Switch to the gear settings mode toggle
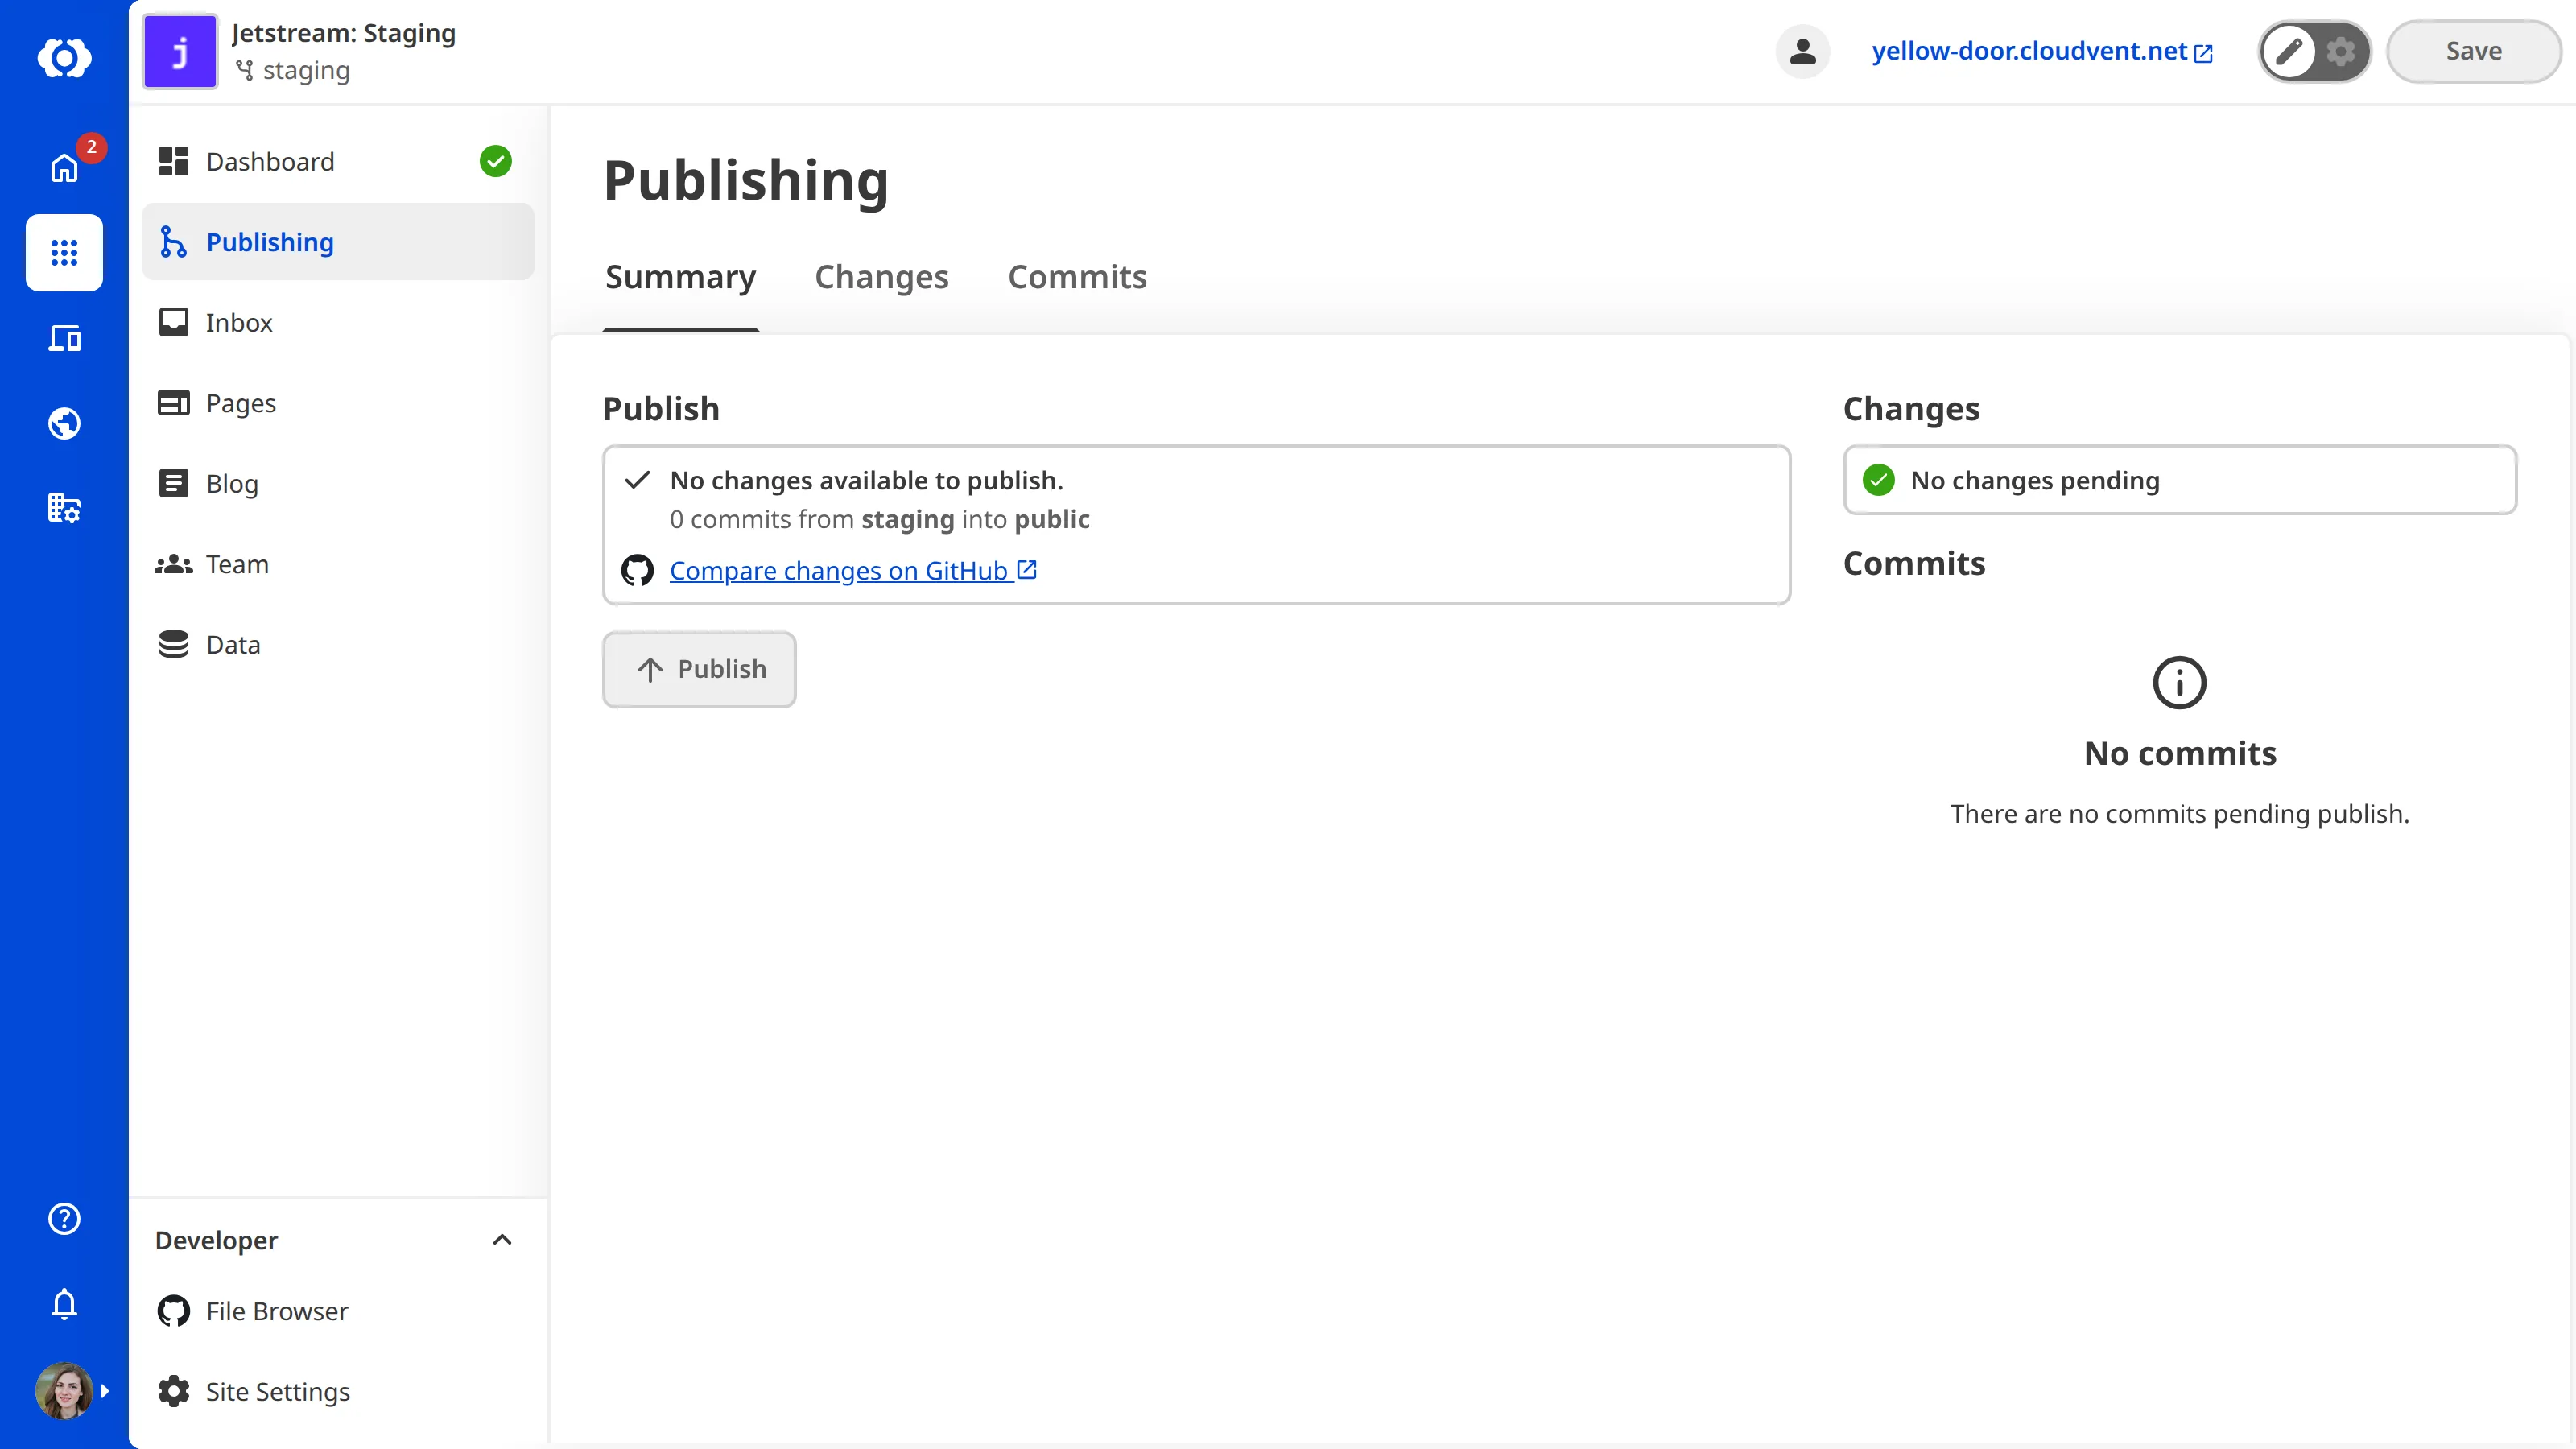The image size is (2576, 1449). tap(2340, 51)
